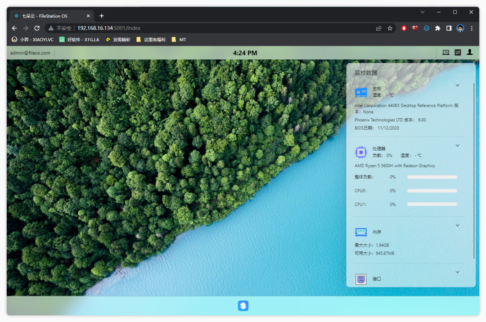Image resolution: width=486 pixels, height=322 pixels.
Task: Go forward in browser history
Action: tap(26, 28)
